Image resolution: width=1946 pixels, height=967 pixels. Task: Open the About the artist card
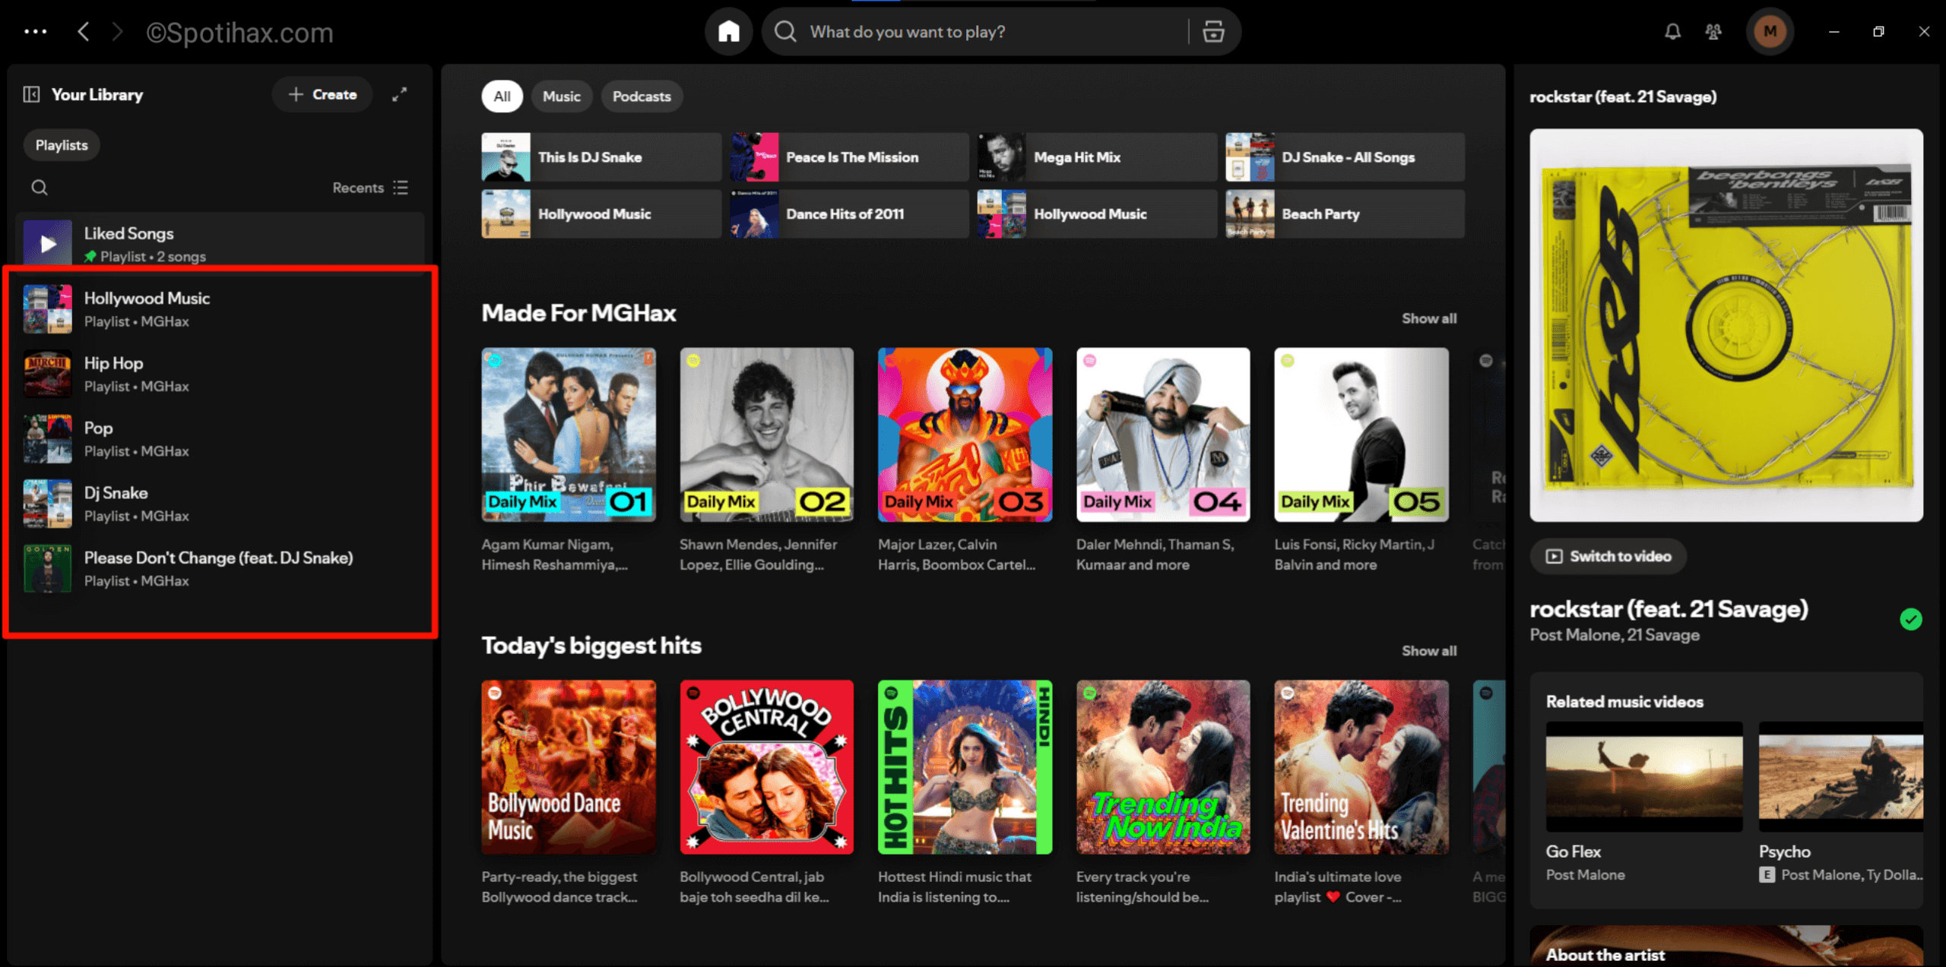[x=1726, y=946]
